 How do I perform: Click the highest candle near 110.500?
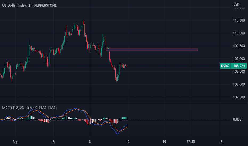tap(82, 23)
